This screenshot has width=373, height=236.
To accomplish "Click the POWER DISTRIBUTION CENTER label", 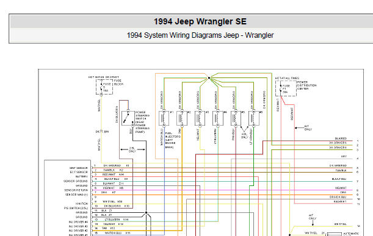I will click(x=306, y=85).
